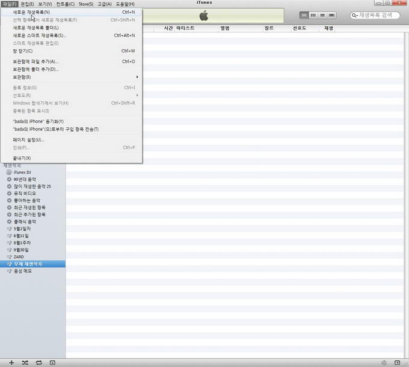Choose "bada의 iPhone" 동기화(Y)
409x367 pixels.
(x=72, y=121)
